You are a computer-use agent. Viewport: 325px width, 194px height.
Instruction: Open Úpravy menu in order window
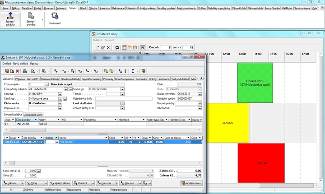pyautogui.click(x=34, y=64)
